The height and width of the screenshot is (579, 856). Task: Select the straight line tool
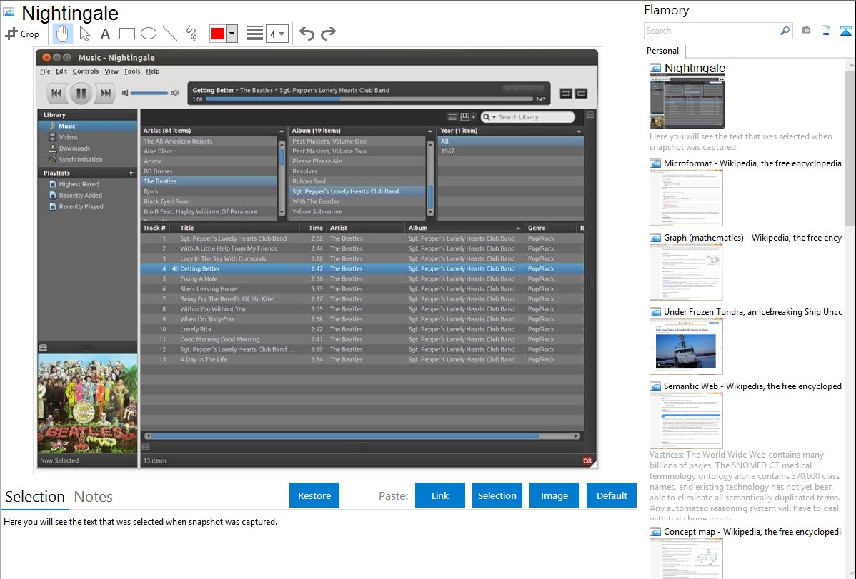170,34
